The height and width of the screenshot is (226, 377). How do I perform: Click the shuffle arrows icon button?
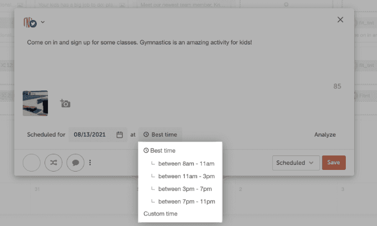point(53,163)
